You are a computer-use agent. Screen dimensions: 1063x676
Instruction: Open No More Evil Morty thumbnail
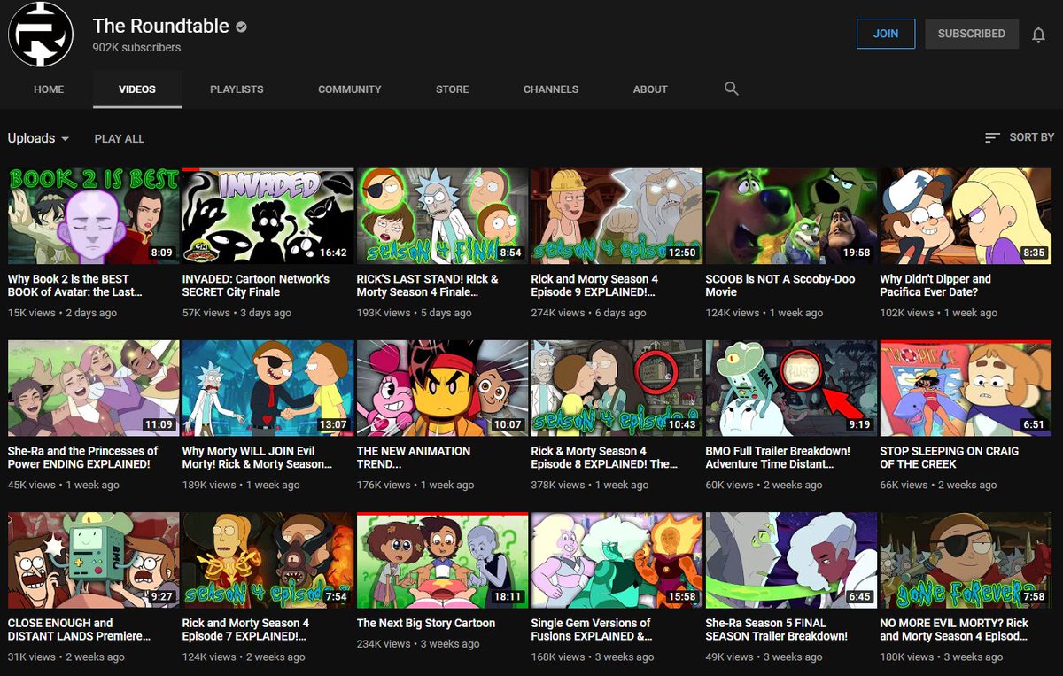tap(966, 561)
